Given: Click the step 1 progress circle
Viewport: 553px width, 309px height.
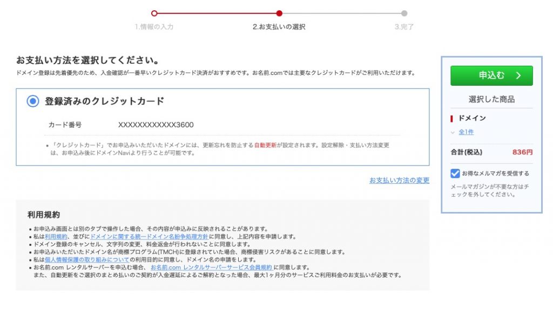Looking at the screenshot, I should pyautogui.click(x=154, y=13).
